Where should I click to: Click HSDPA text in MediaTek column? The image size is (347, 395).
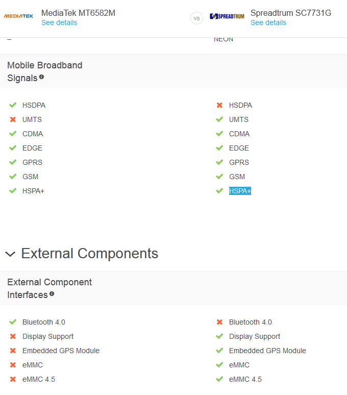point(34,105)
